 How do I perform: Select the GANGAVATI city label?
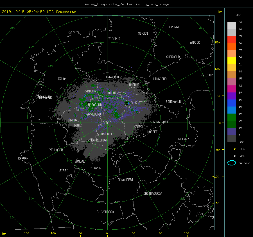click(x=161, y=122)
